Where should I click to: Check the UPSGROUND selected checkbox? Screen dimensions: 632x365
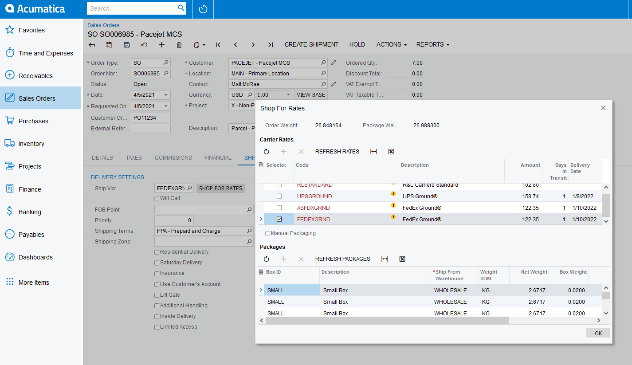[x=279, y=196]
